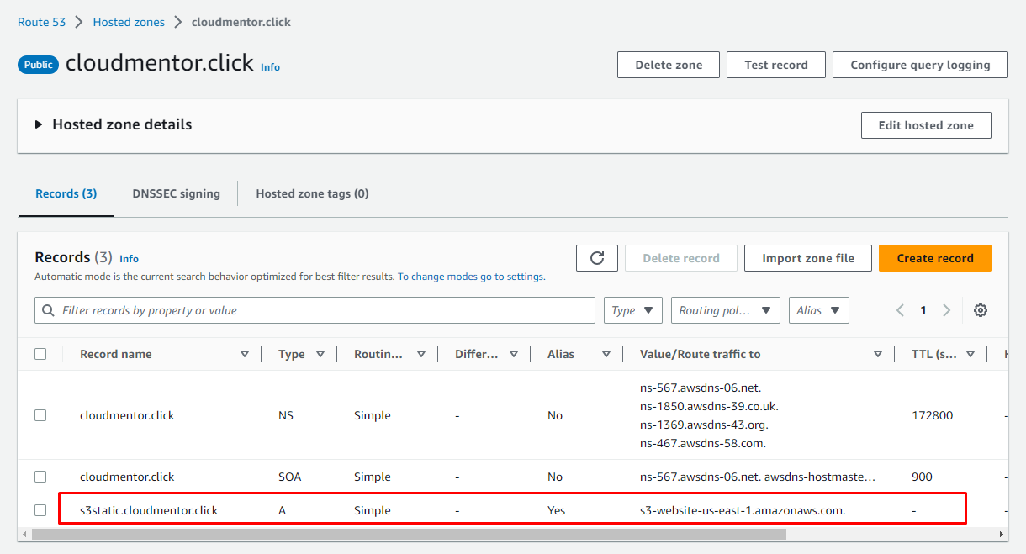This screenshot has width=1026, height=554.
Task: Tick the SOA record checkbox
Action: coord(40,477)
